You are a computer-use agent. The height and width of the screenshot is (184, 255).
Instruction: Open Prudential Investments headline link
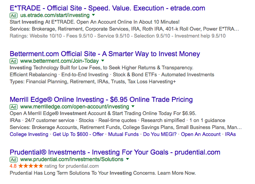115,152
